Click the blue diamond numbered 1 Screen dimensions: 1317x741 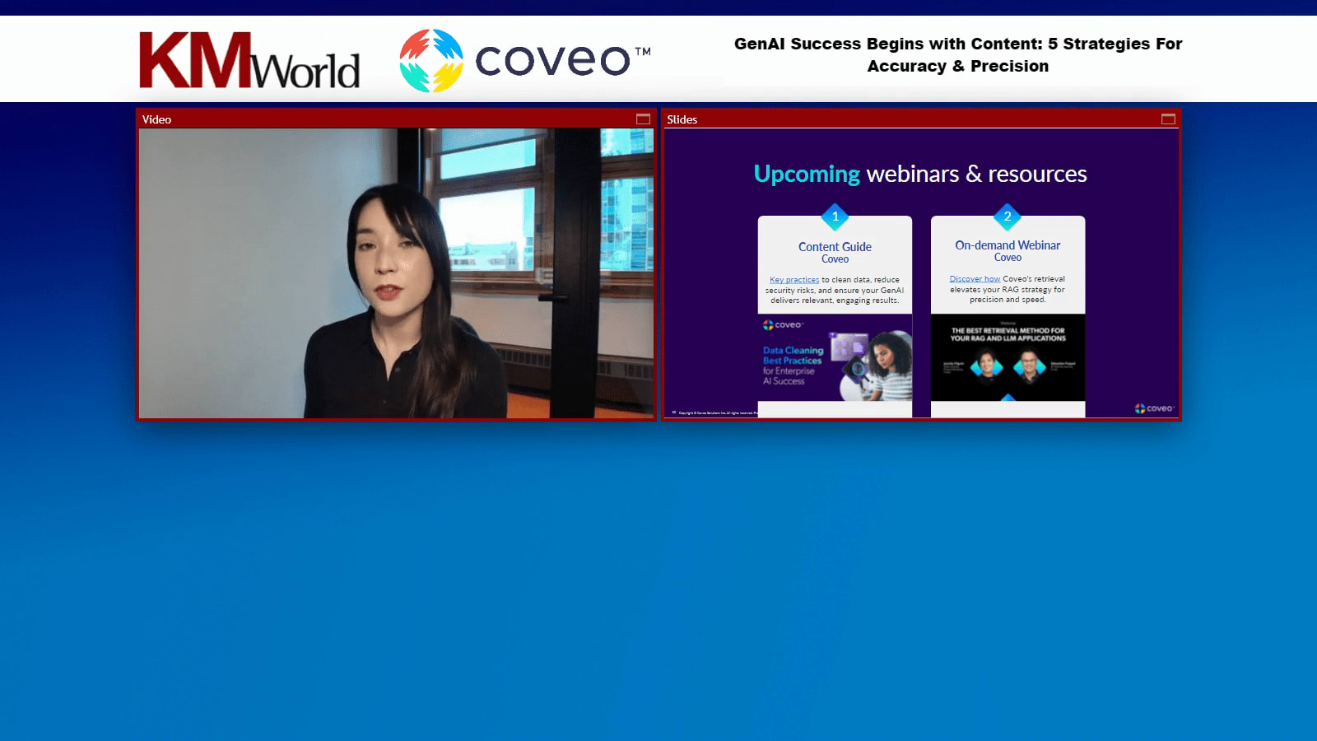[x=835, y=217]
